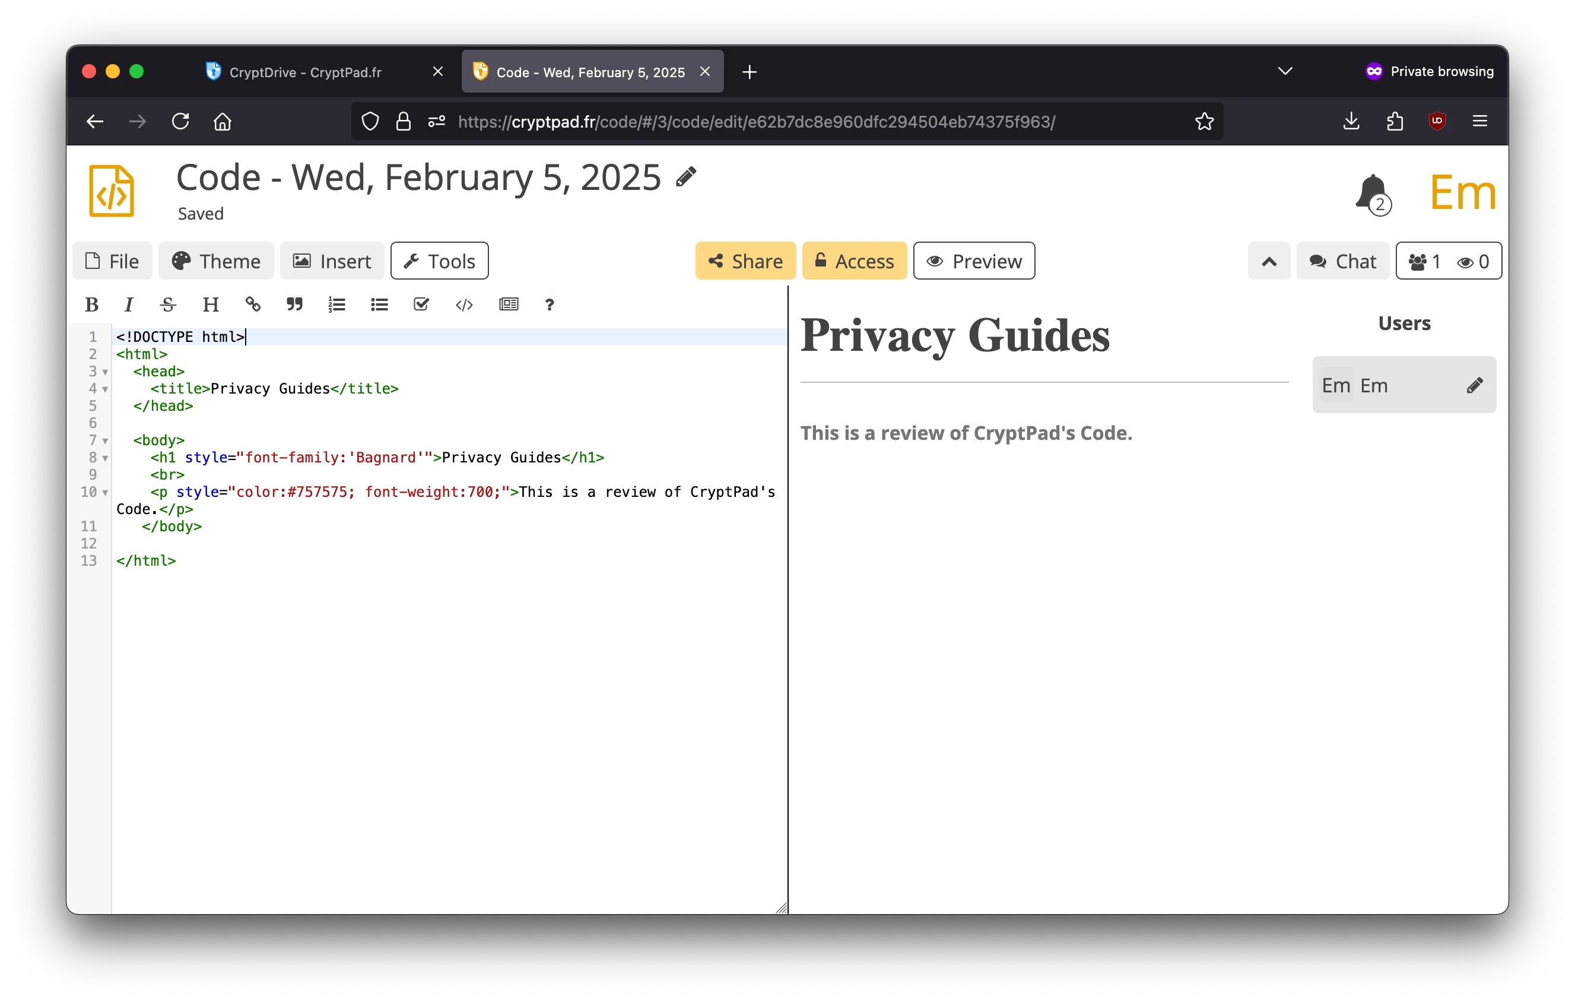Collapse the code fold at line 7

coord(105,440)
